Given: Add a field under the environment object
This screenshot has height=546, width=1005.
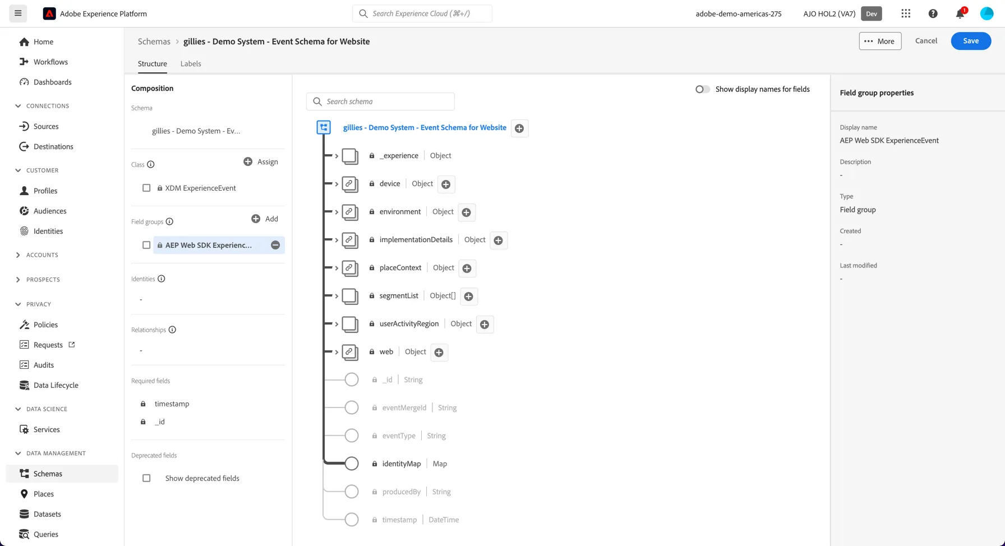Looking at the screenshot, I should coord(466,212).
